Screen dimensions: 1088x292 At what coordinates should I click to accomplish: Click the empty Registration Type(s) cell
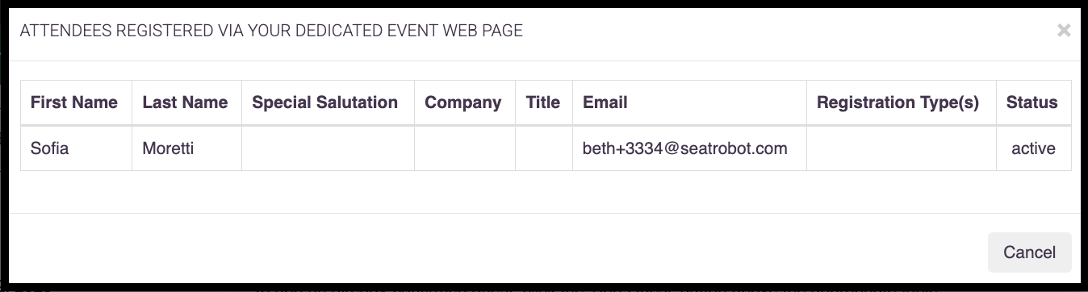point(902,148)
